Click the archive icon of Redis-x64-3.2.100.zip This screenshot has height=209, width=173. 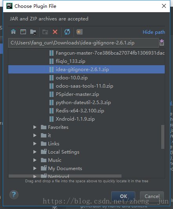[x=52, y=111]
